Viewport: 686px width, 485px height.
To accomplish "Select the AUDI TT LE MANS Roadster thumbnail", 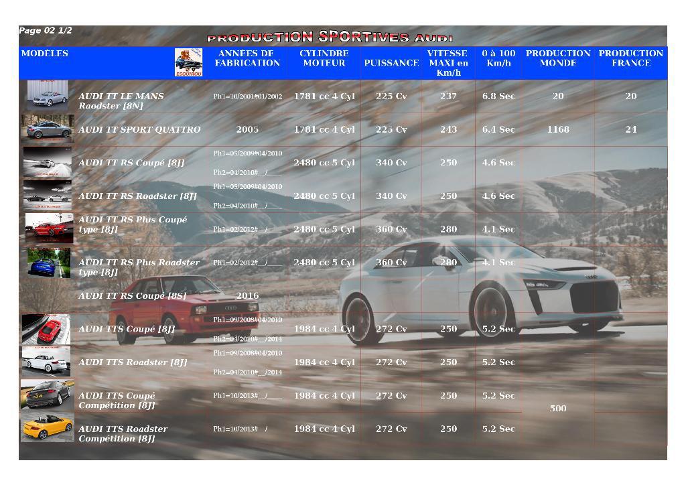I will point(47,95).
